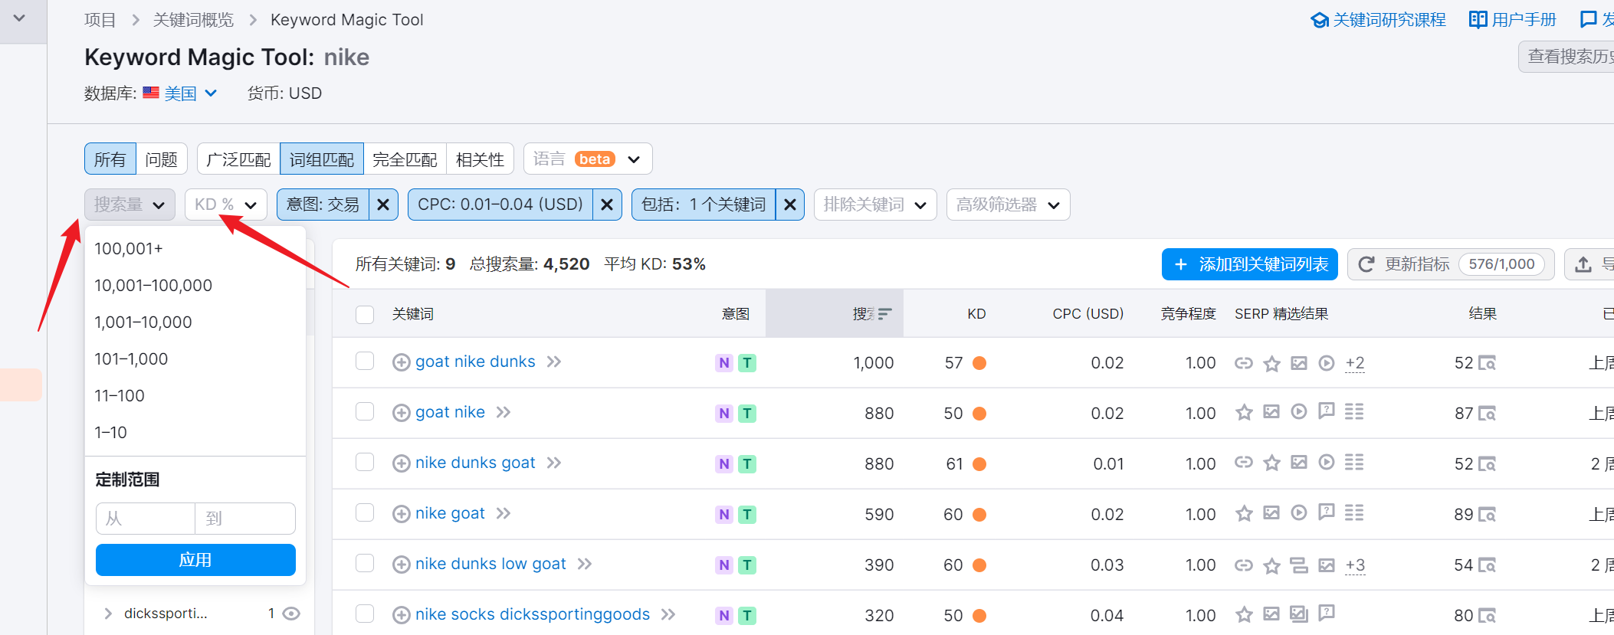The width and height of the screenshot is (1614, 635).
Task: Remove the CPC 0.01–0.04 filter
Action: 606,205
